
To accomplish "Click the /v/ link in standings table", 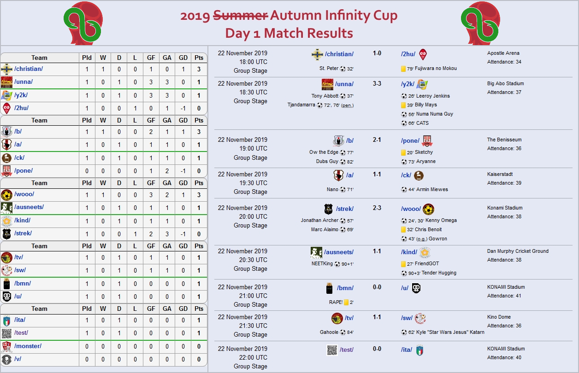I will pos(18,359).
